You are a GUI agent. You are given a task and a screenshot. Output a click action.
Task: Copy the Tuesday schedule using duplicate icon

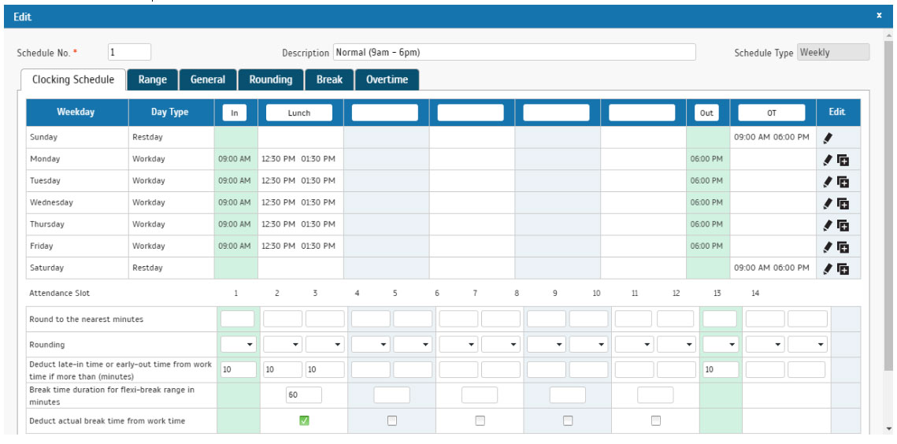click(x=843, y=182)
